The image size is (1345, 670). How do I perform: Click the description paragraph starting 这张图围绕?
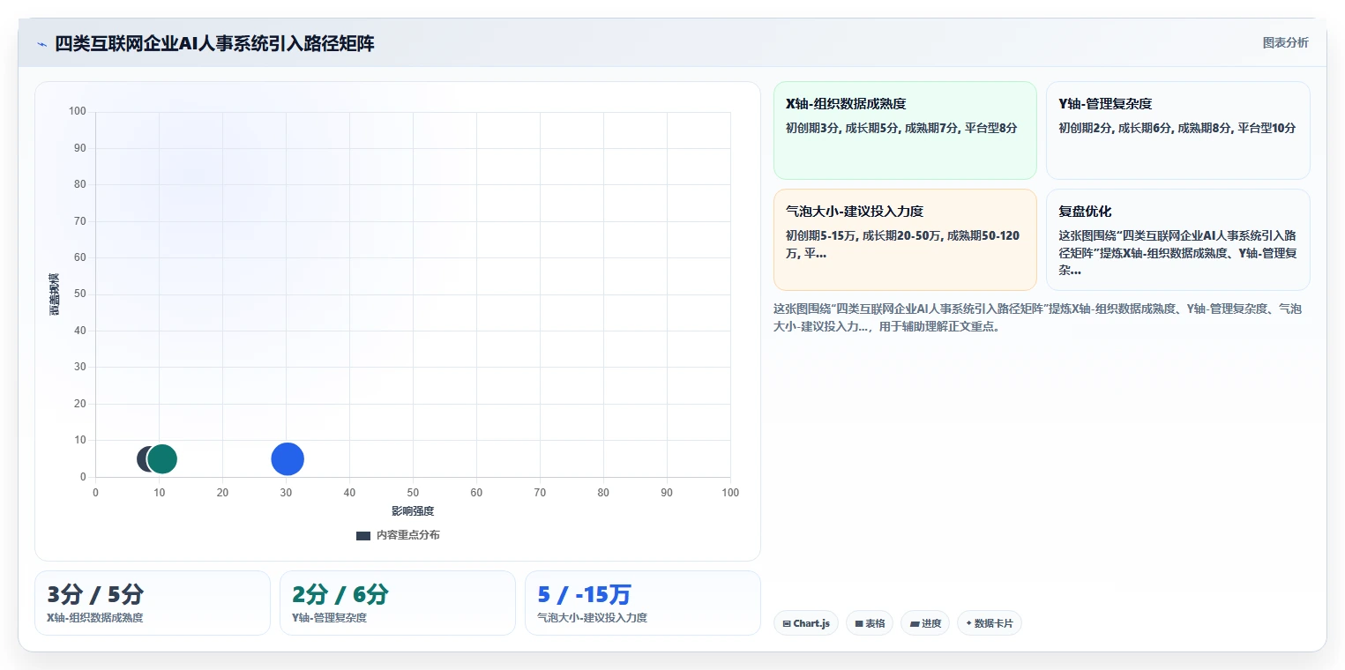(1037, 317)
